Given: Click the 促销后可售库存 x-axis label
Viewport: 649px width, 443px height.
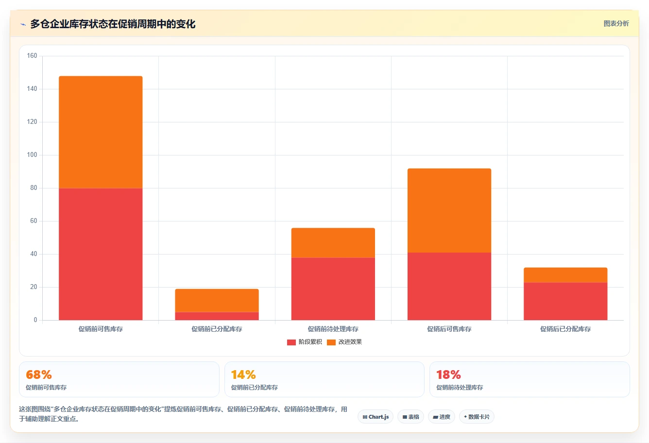Looking at the screenshot, I should click(x=449, y=329).
